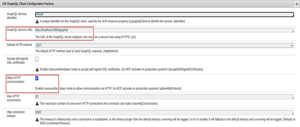Click warning icon beside self-signed SSL description

37,69
